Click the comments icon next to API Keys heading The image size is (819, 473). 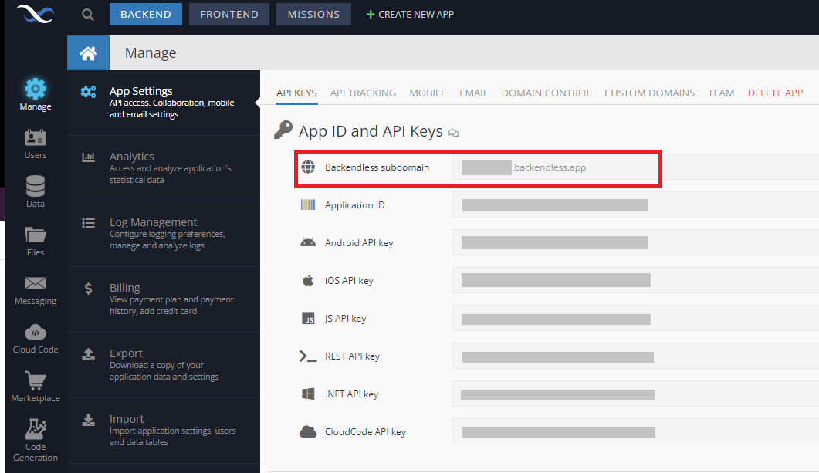pos(453,133)
